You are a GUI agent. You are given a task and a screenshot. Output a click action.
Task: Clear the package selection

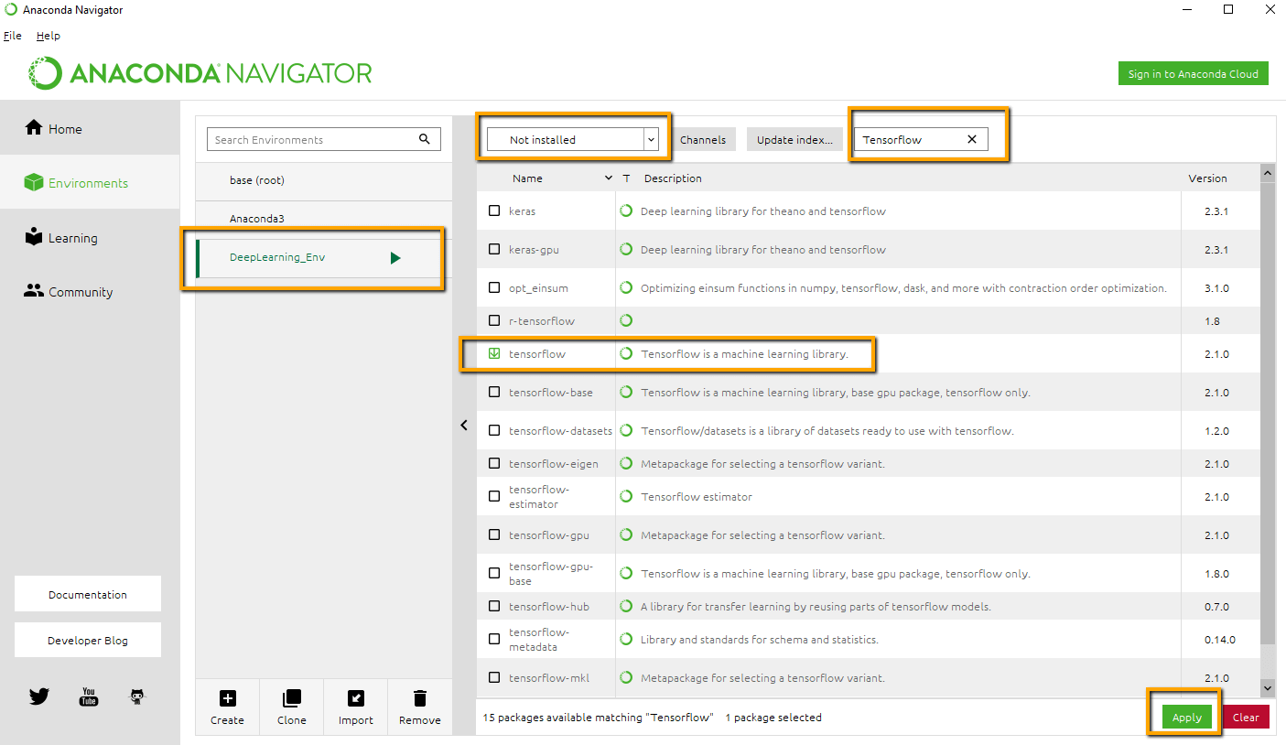tap(1246, 718)
